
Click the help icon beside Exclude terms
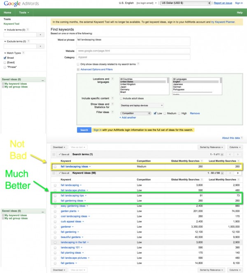tap(28, 41)
